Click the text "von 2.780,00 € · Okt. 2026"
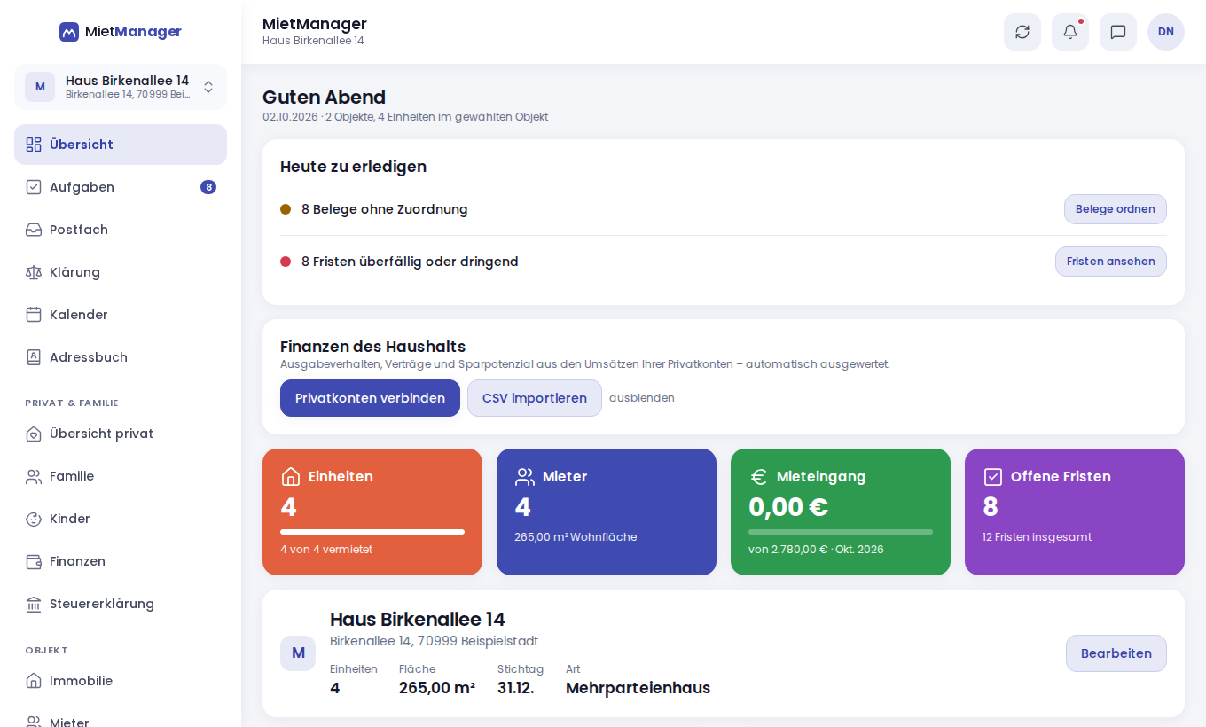This screenshot has width=1206, height=727. [x=816, y=550]
